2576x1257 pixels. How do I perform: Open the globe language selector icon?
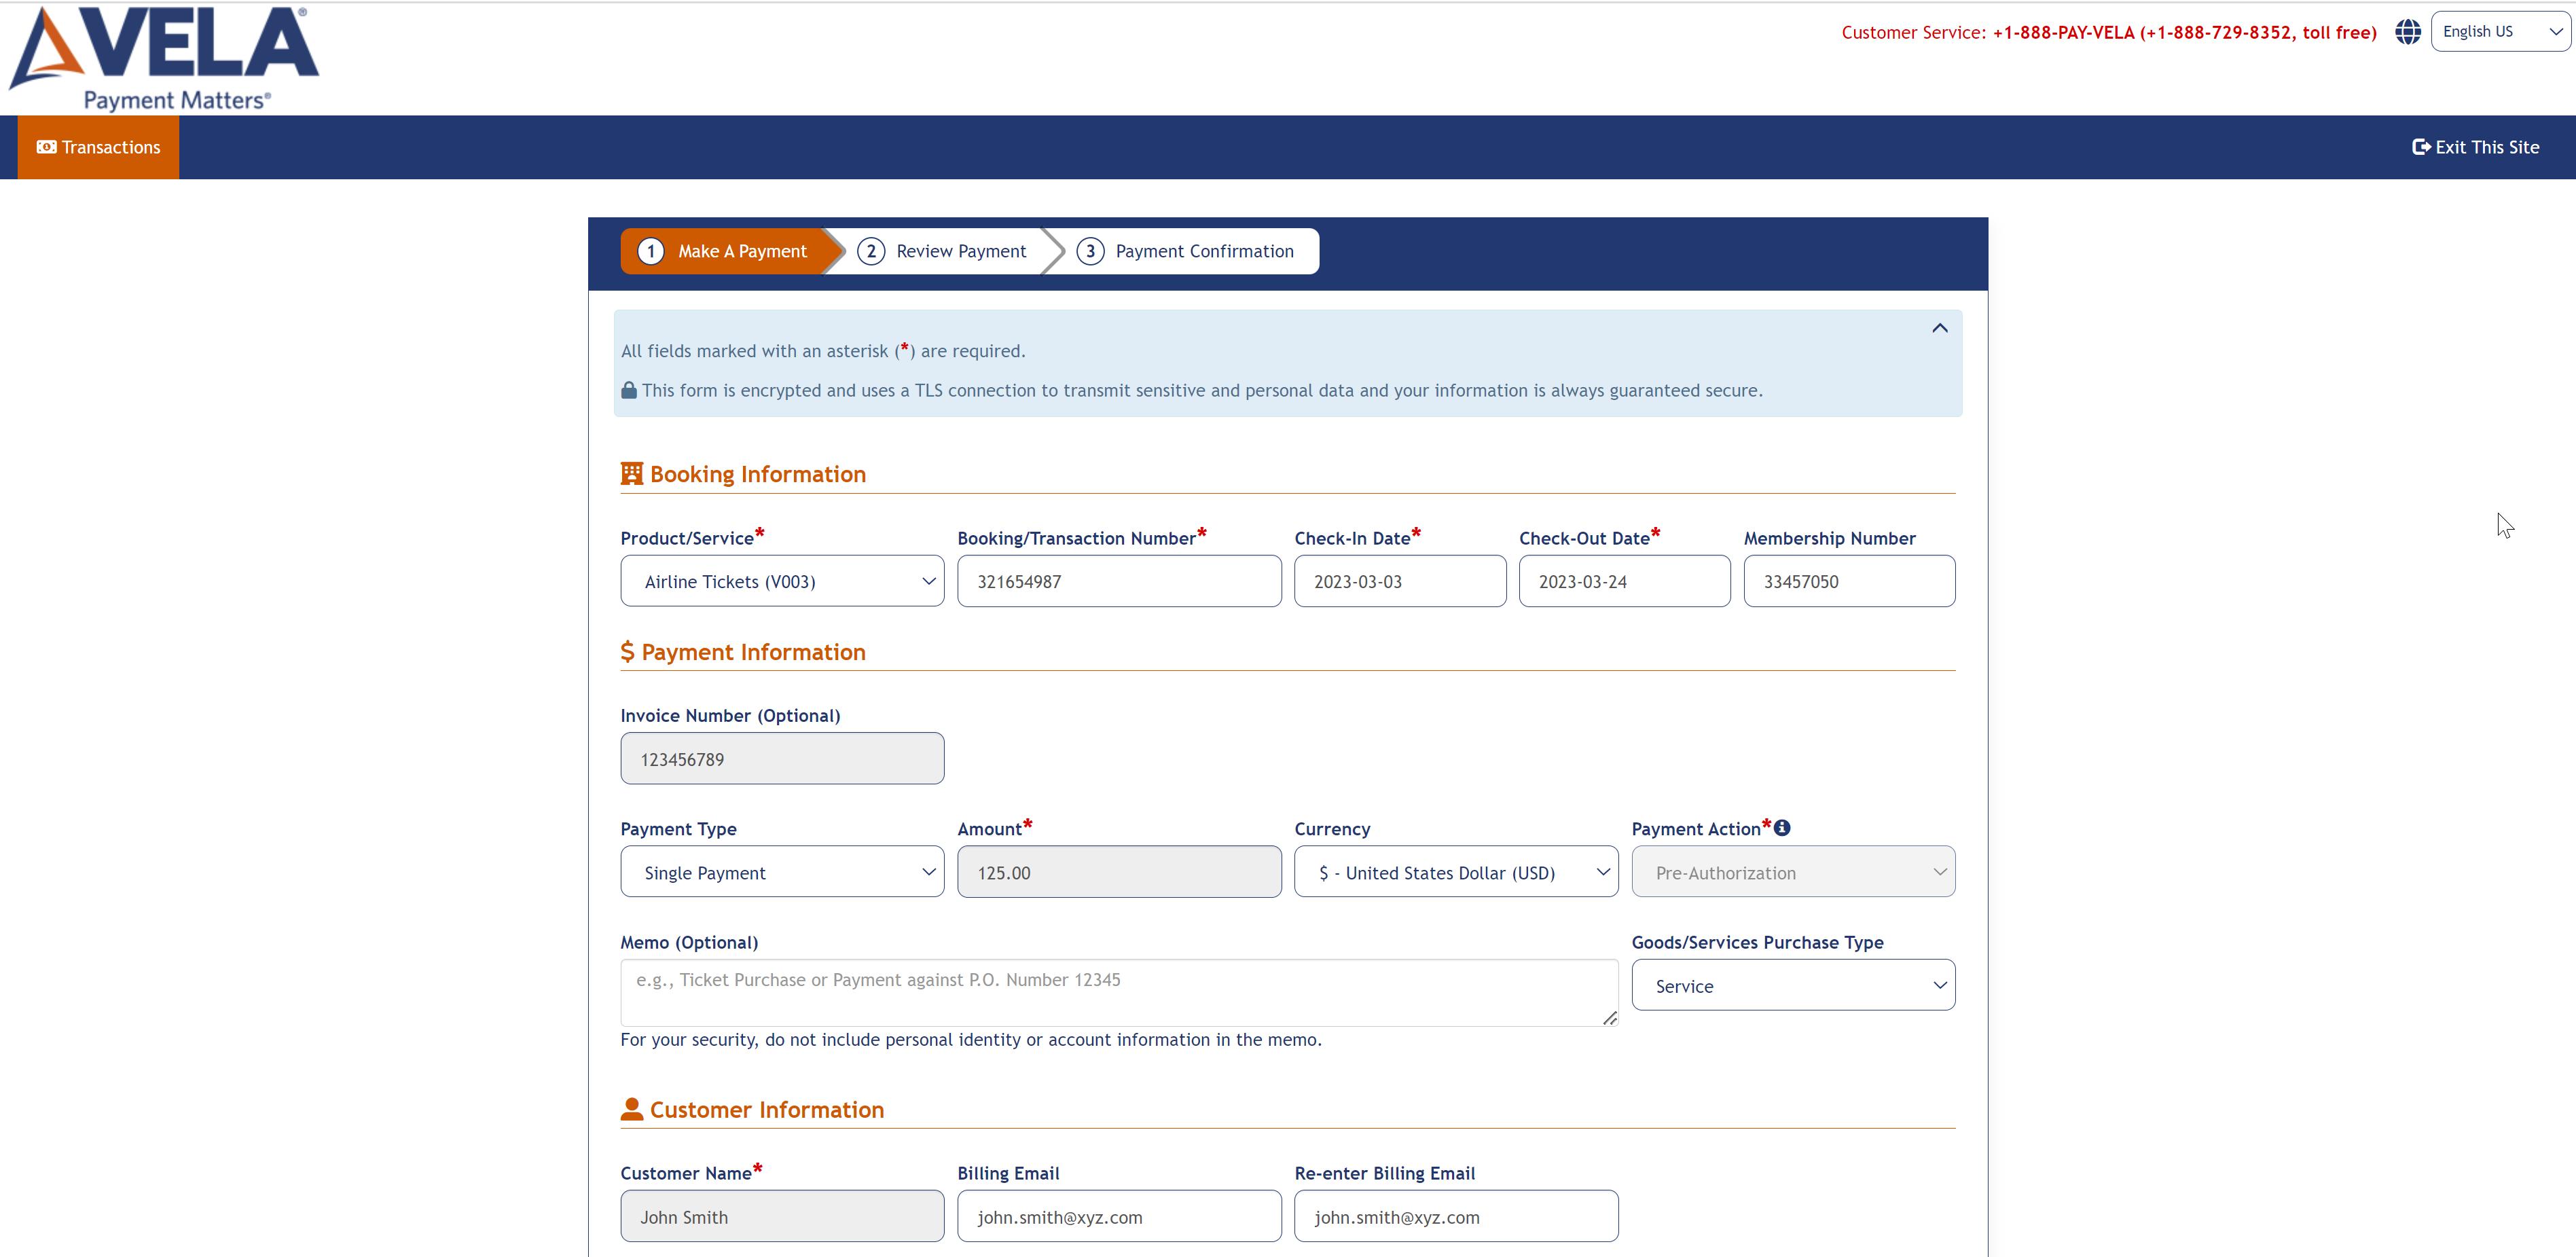(2407, 31)
